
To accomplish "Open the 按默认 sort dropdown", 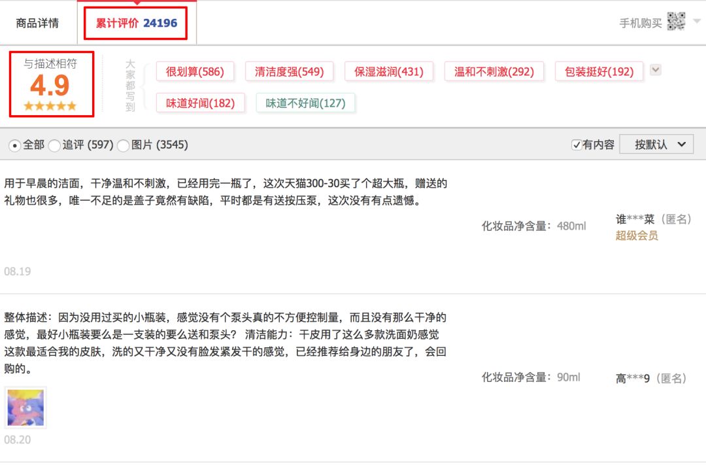I will tap(656, 144).
